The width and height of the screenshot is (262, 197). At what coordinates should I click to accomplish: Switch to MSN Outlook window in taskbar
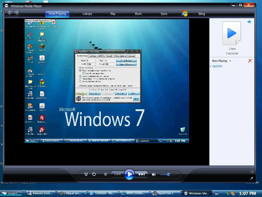coord(134,193)
